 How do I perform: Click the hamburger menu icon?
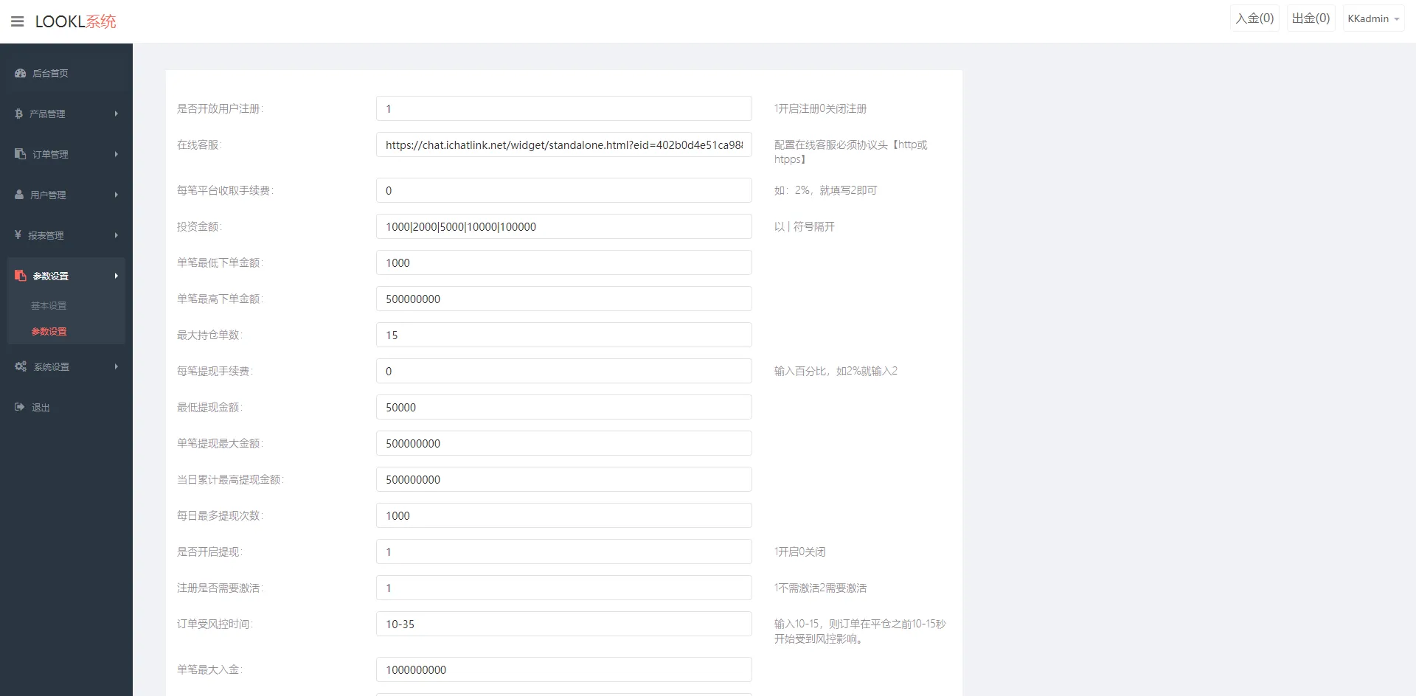(18, 21)
